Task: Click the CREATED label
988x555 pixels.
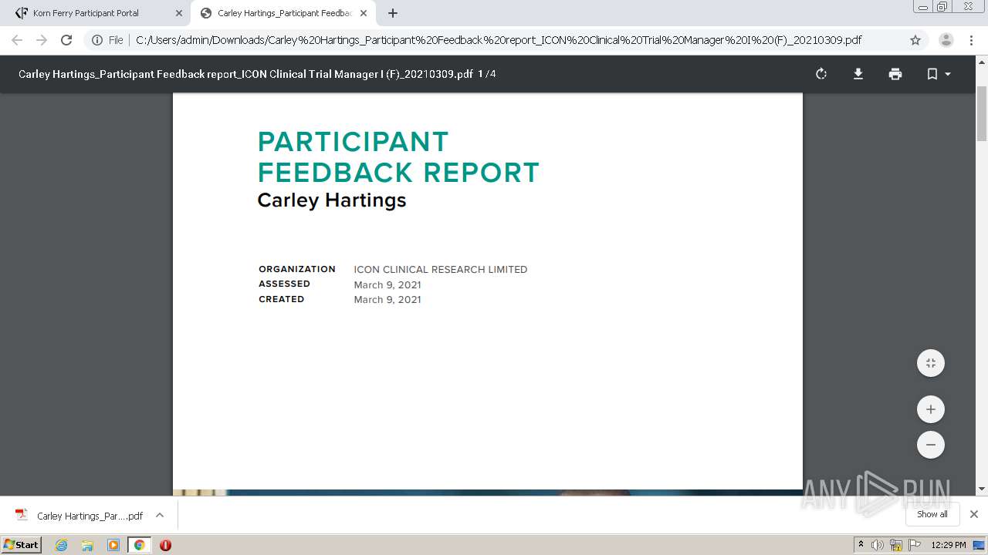Action: tap(282, 299)
